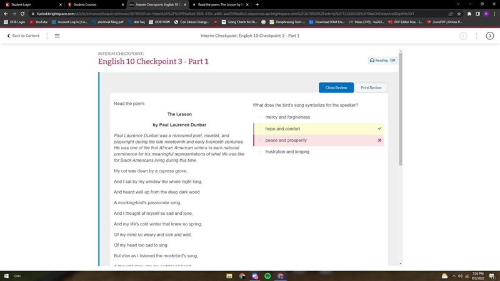Click the Print Review button
This screenshot has height=281, width=500.
click(x=371, y=87)
